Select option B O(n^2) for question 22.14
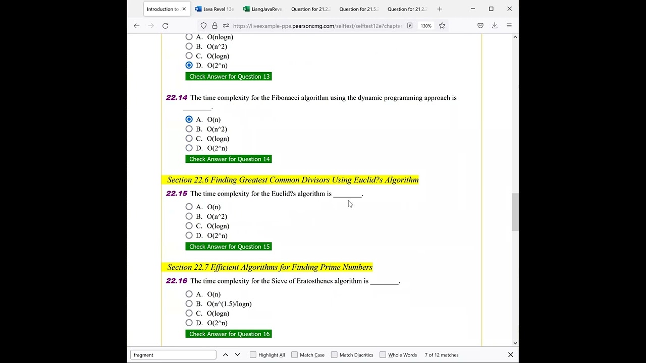 coord(189,129)
